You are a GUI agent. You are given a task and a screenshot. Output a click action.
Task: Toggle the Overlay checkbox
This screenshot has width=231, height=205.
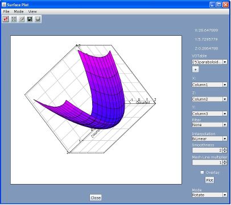click(x=202, y=173)
